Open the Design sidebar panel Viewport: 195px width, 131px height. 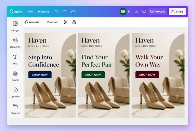click(x=15, y=26)
